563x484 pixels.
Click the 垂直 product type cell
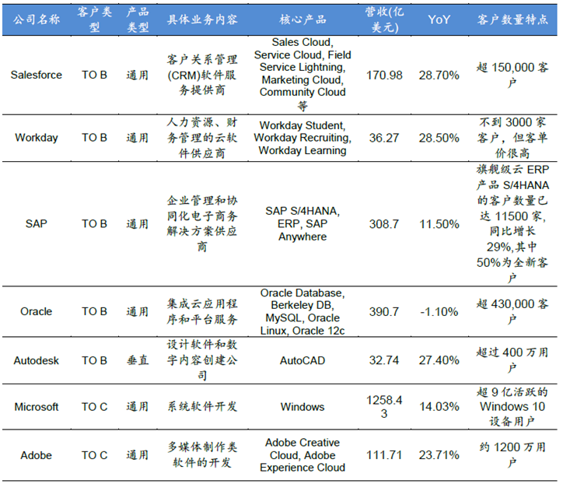(x=138, y=360)
